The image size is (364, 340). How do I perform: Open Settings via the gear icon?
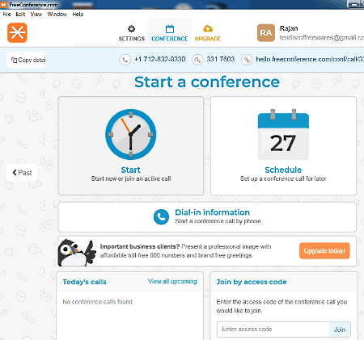tap(131, 29)
